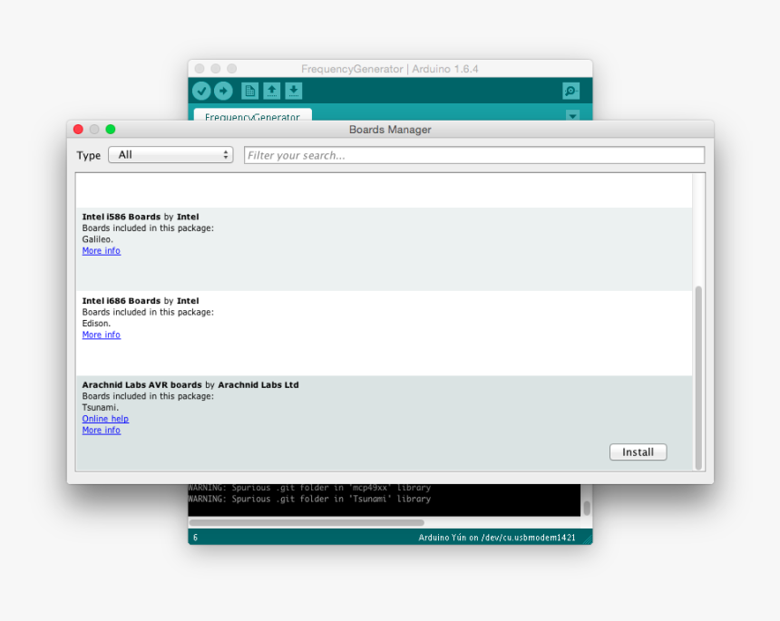The image size is (780, 621).
Task: Open More info for Intel i586 Boards
Action: [x=101, y=250]
